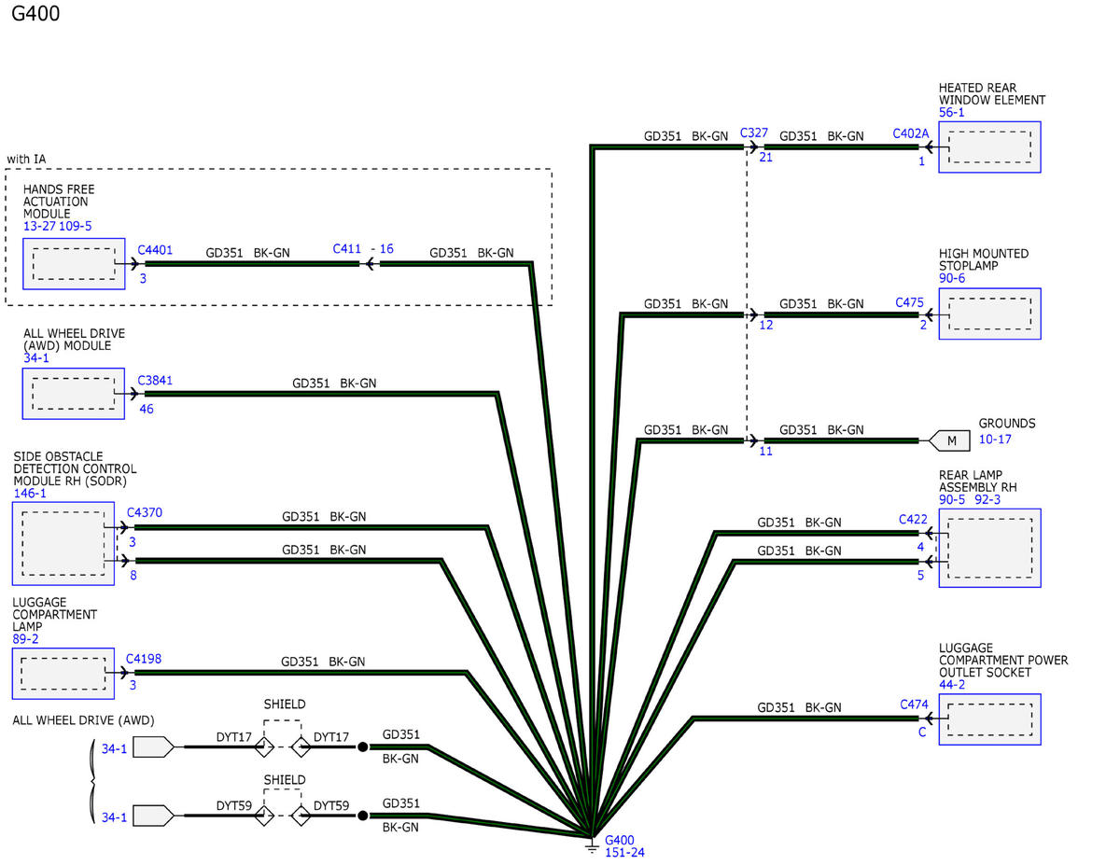Follow the 151-24 link under G400

click(624, 853)
